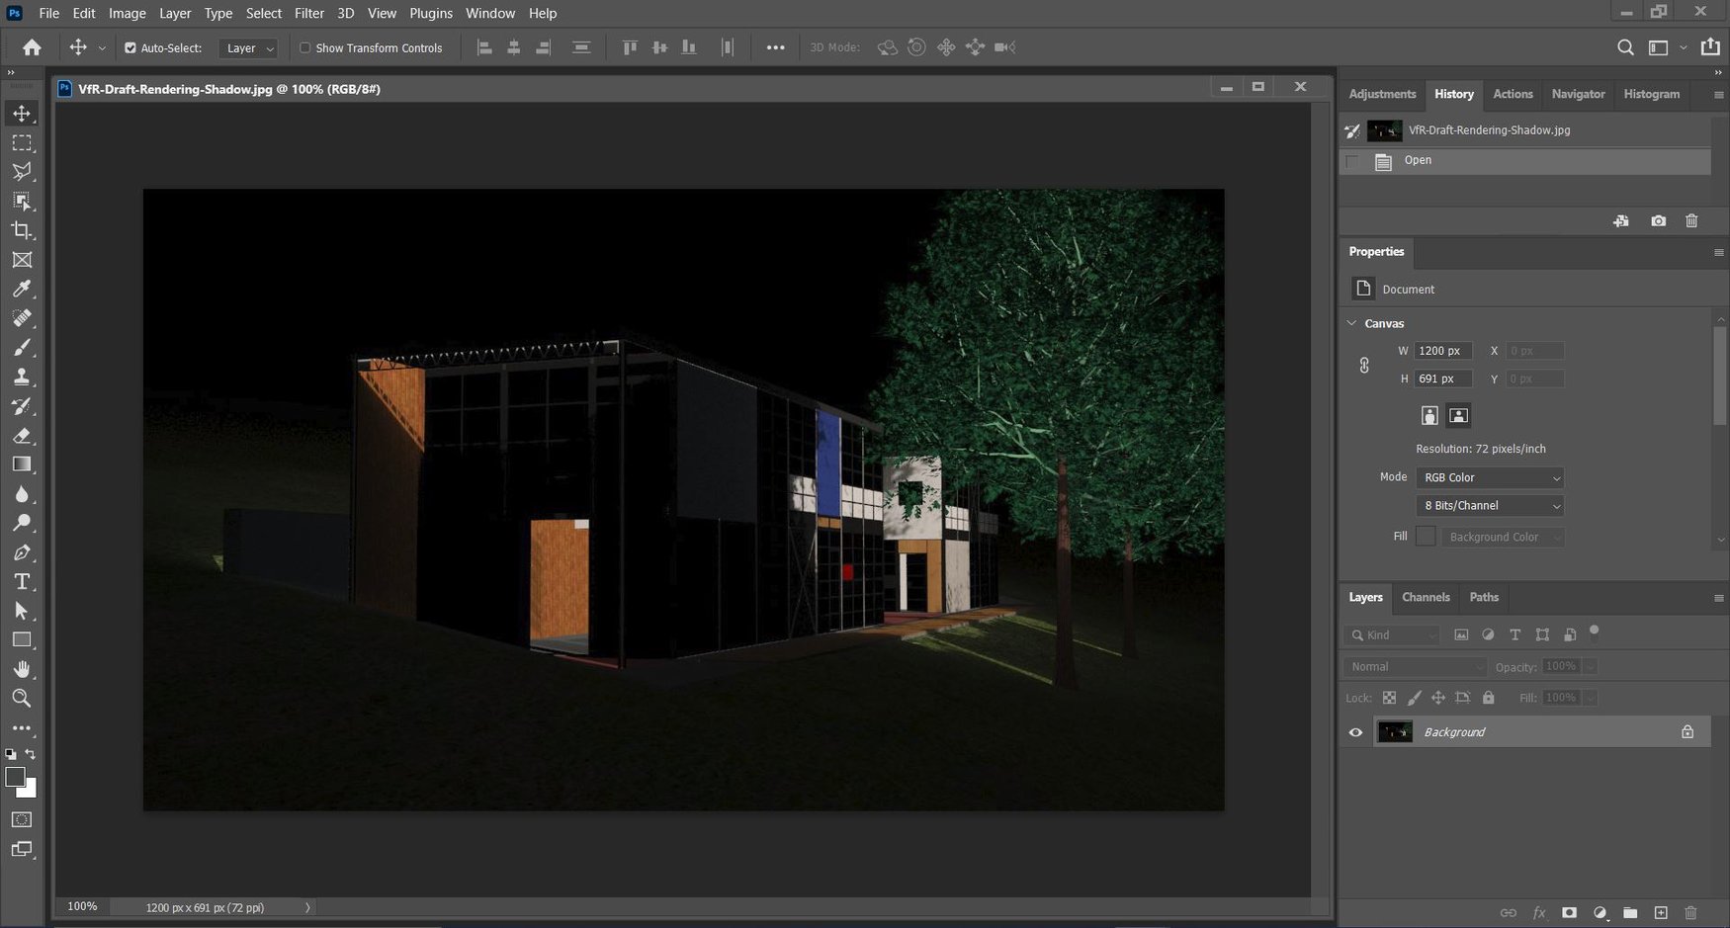1730x928 pixels.
Task: Select the Horizontal Type tool
Action: click(x=21, y=581)
